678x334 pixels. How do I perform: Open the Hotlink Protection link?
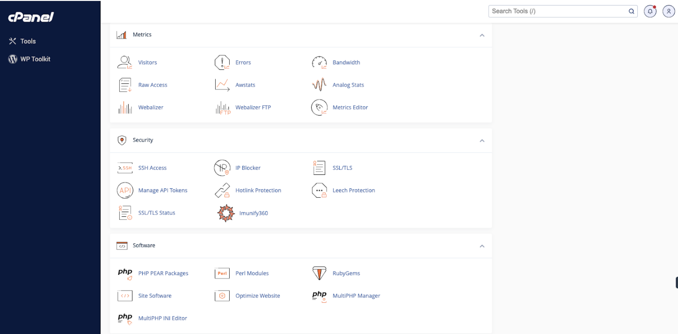coord(258,190)
